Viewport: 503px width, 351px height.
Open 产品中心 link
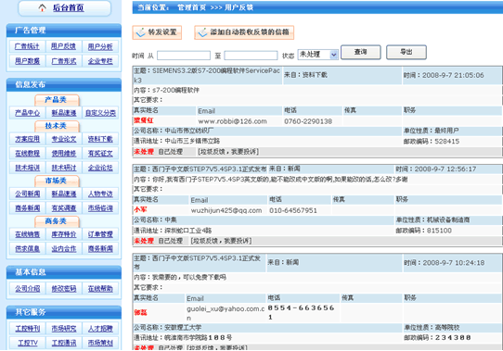27,113
